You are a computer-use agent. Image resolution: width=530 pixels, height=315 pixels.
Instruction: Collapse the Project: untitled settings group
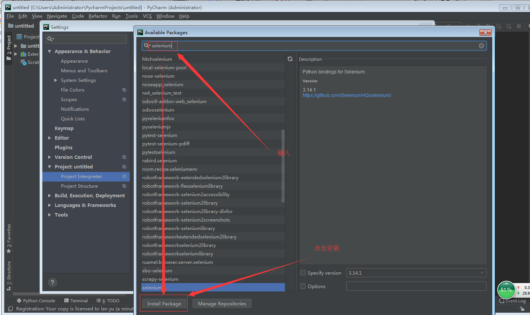(49, 167)
